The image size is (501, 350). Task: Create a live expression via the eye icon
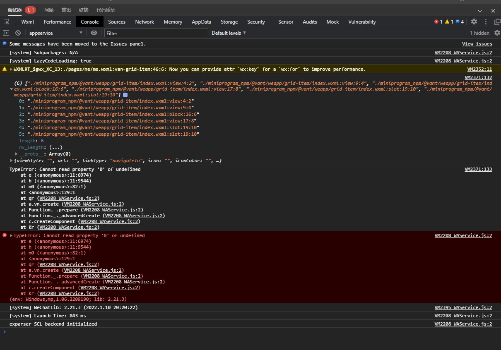(94, 33)
